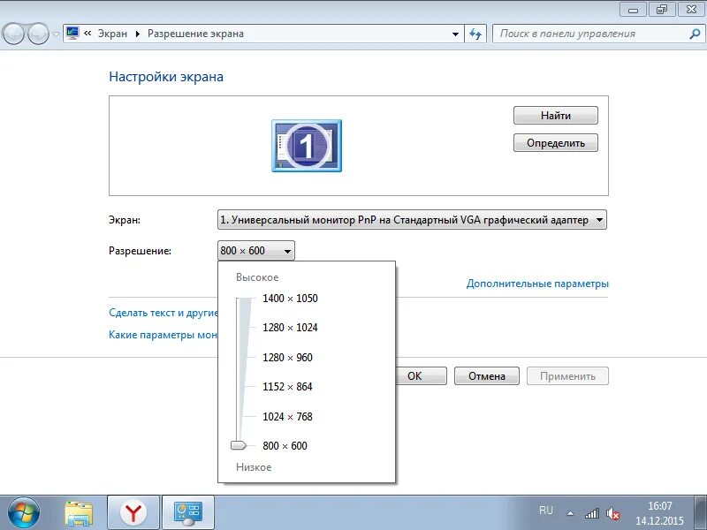Launch Yandex browser from the taskbar

click(x=133, y=513)
